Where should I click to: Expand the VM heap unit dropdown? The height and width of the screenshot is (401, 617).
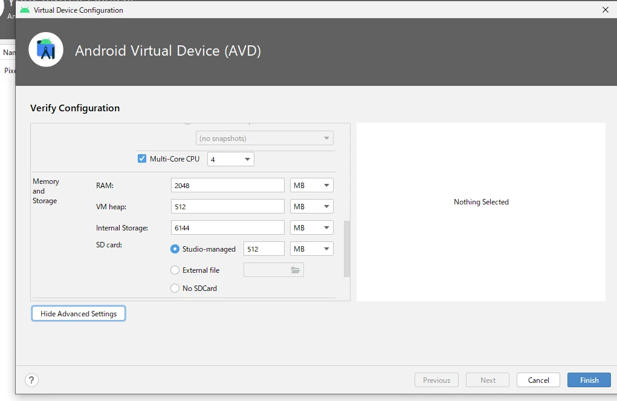coord(312,207)
